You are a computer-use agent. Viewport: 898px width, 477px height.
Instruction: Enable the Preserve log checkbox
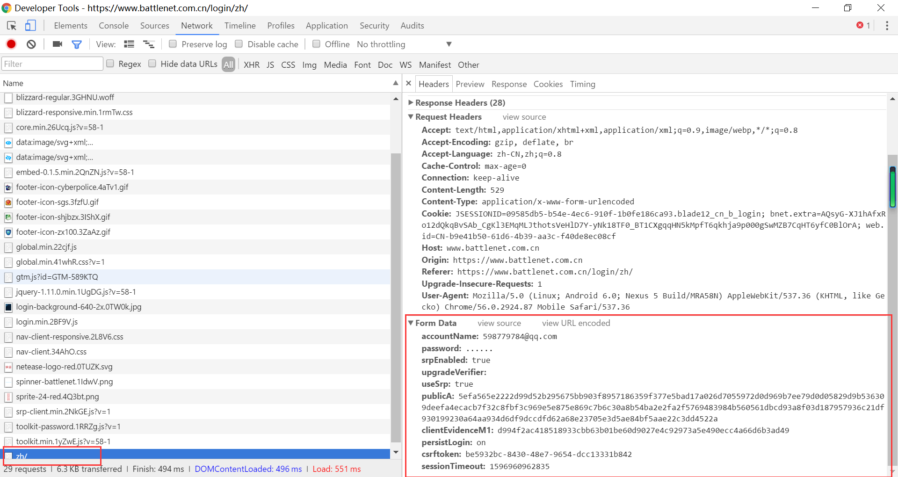[x=173, y=44]
